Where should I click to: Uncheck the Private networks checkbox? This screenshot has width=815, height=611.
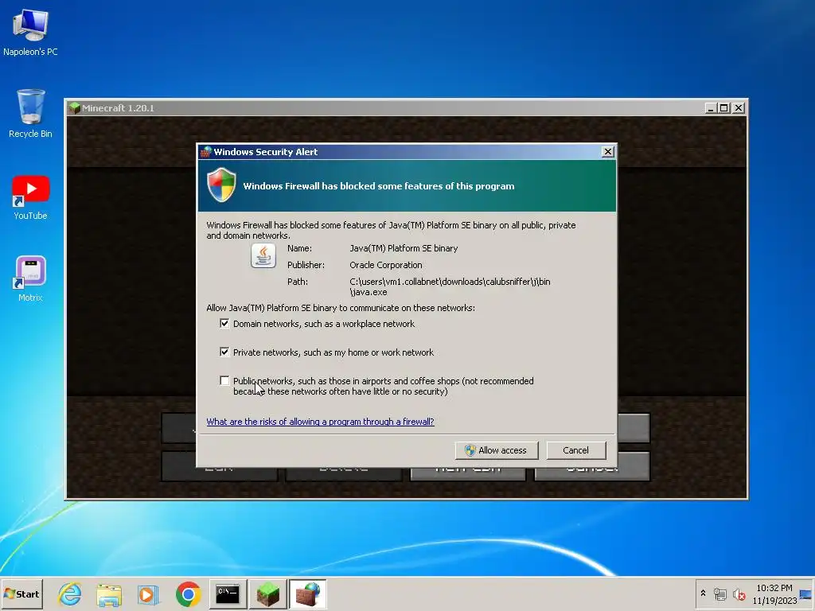point(224,352)
